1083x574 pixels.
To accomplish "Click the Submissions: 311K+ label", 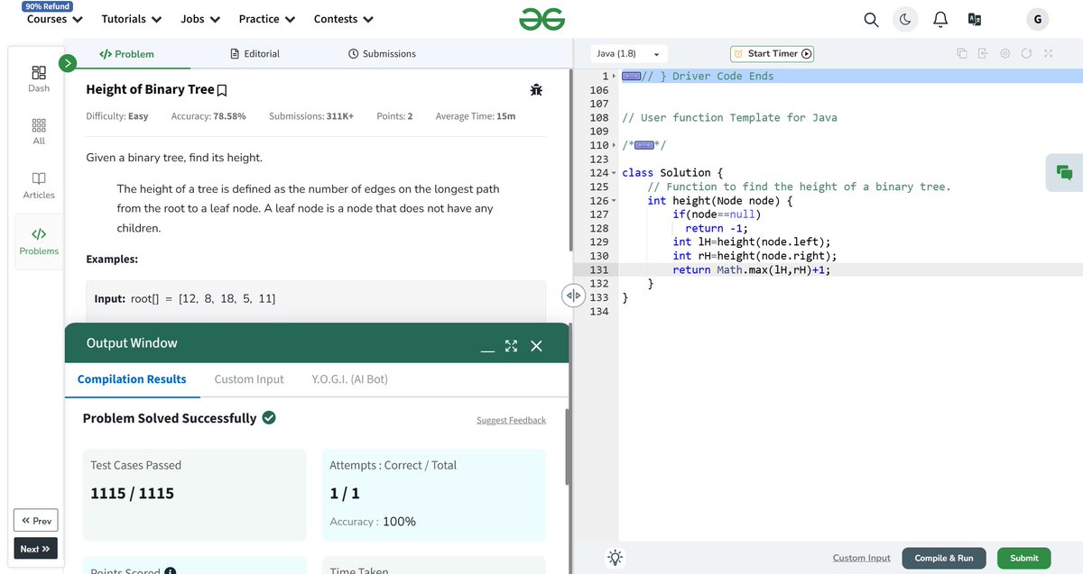I will pos(311,116).
